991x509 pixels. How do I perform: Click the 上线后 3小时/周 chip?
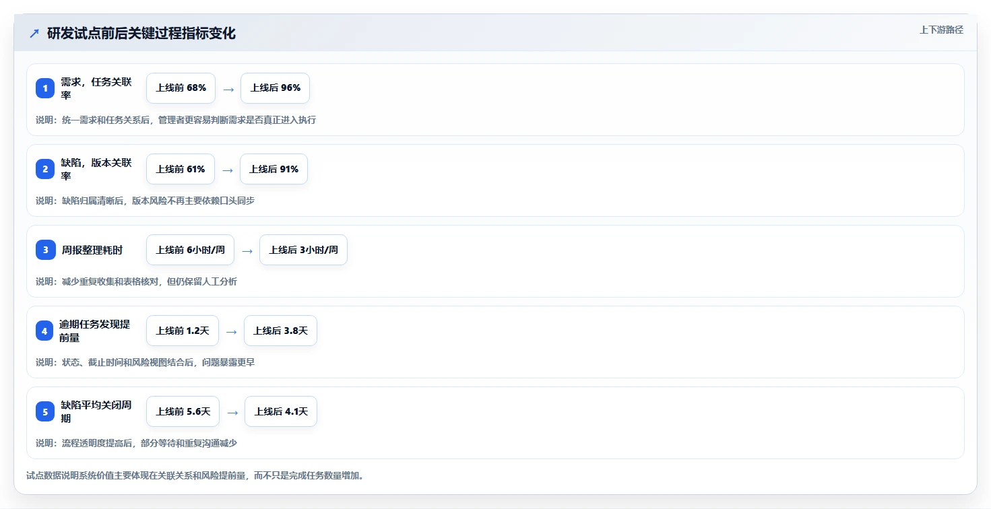click(303, 250)
